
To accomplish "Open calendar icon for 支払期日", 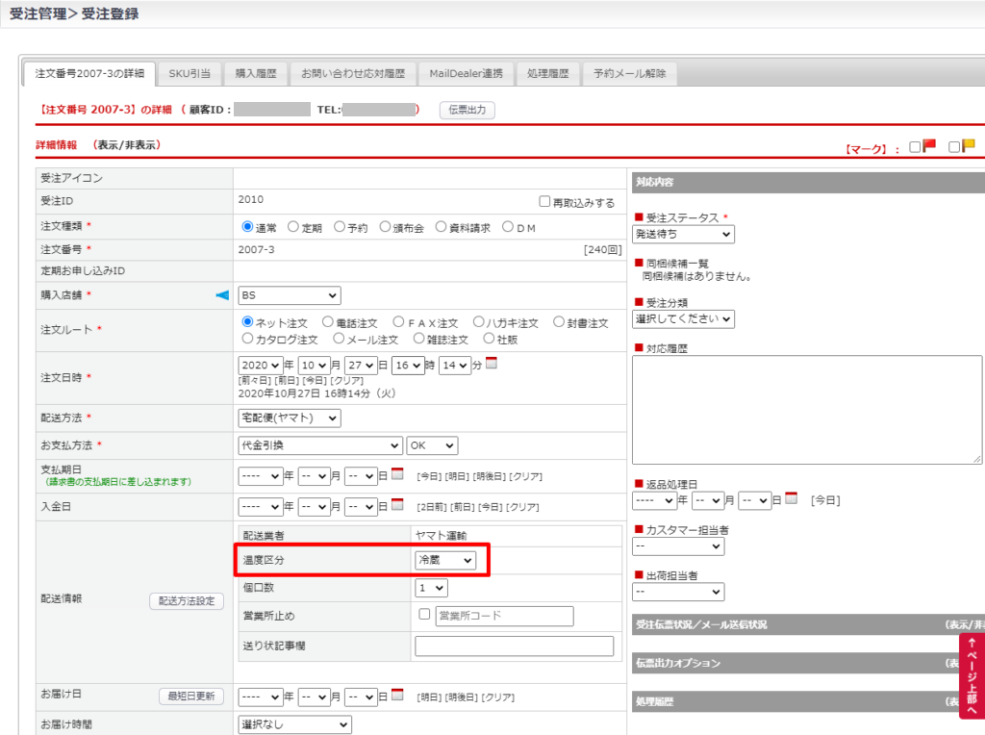I will (397, 474).
